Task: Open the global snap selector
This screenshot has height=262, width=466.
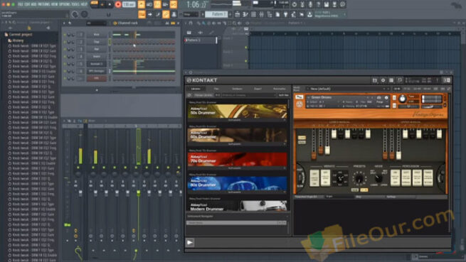Action: [x=190, y=14]
